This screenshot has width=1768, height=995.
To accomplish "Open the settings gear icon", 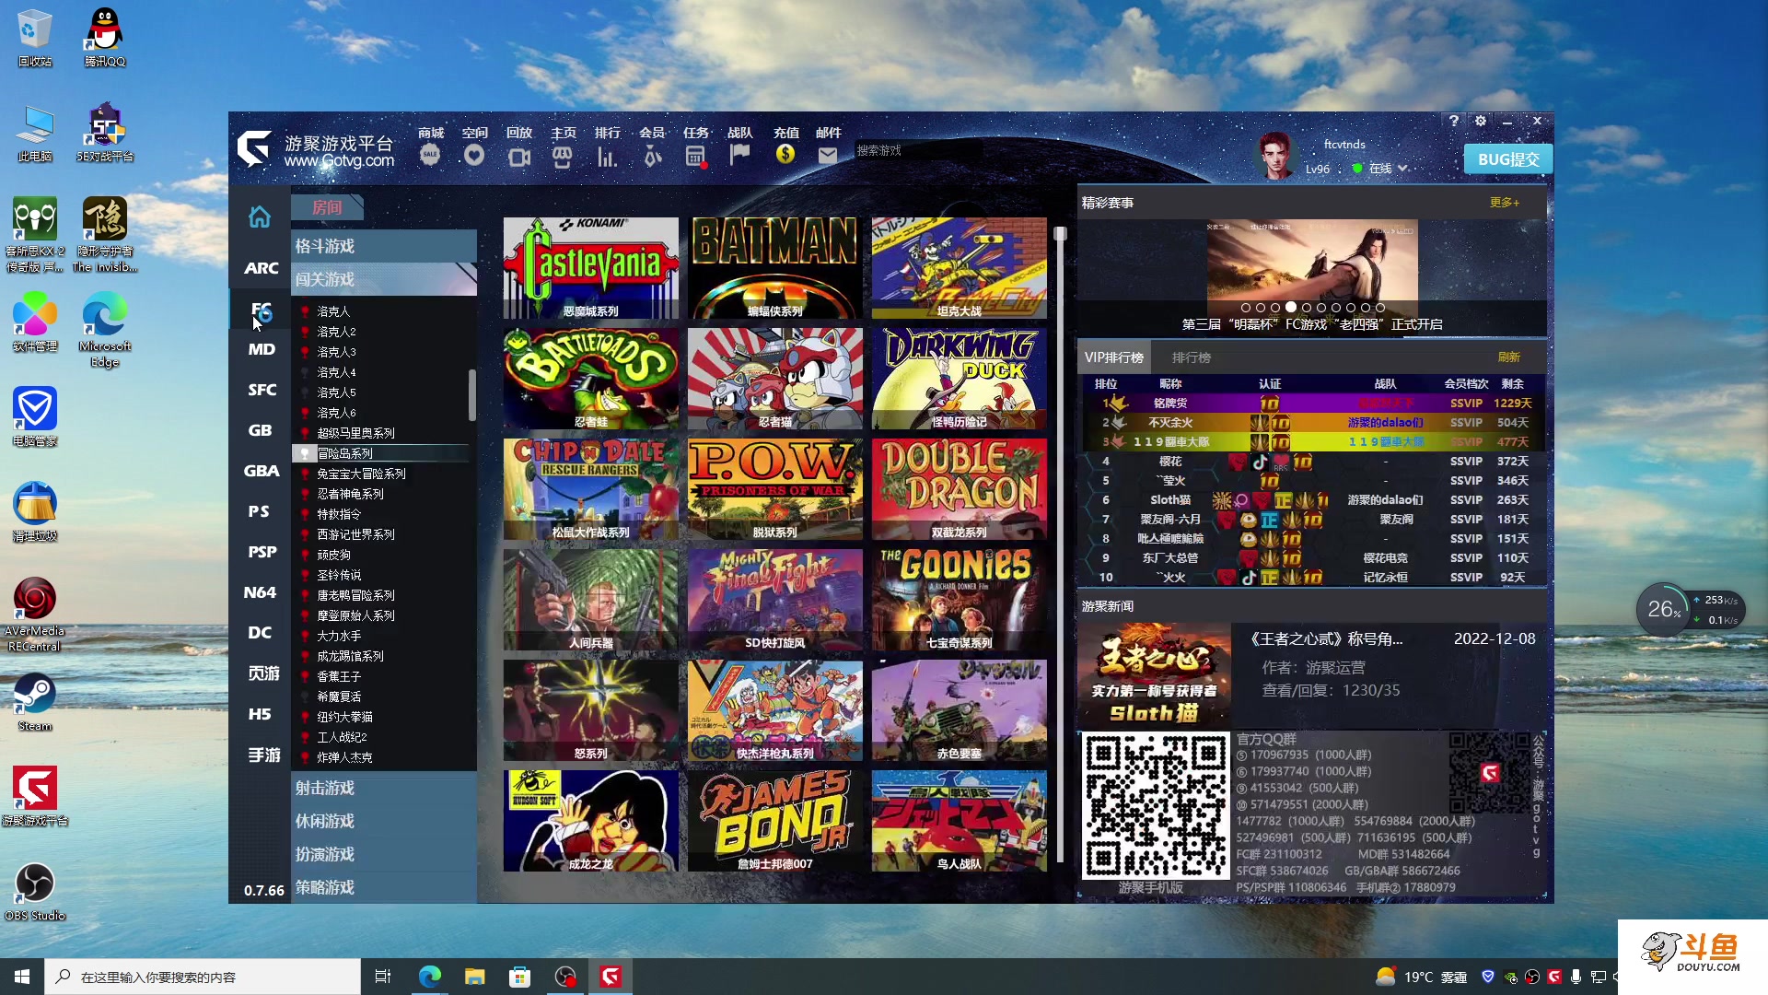I will point(1481,121).
